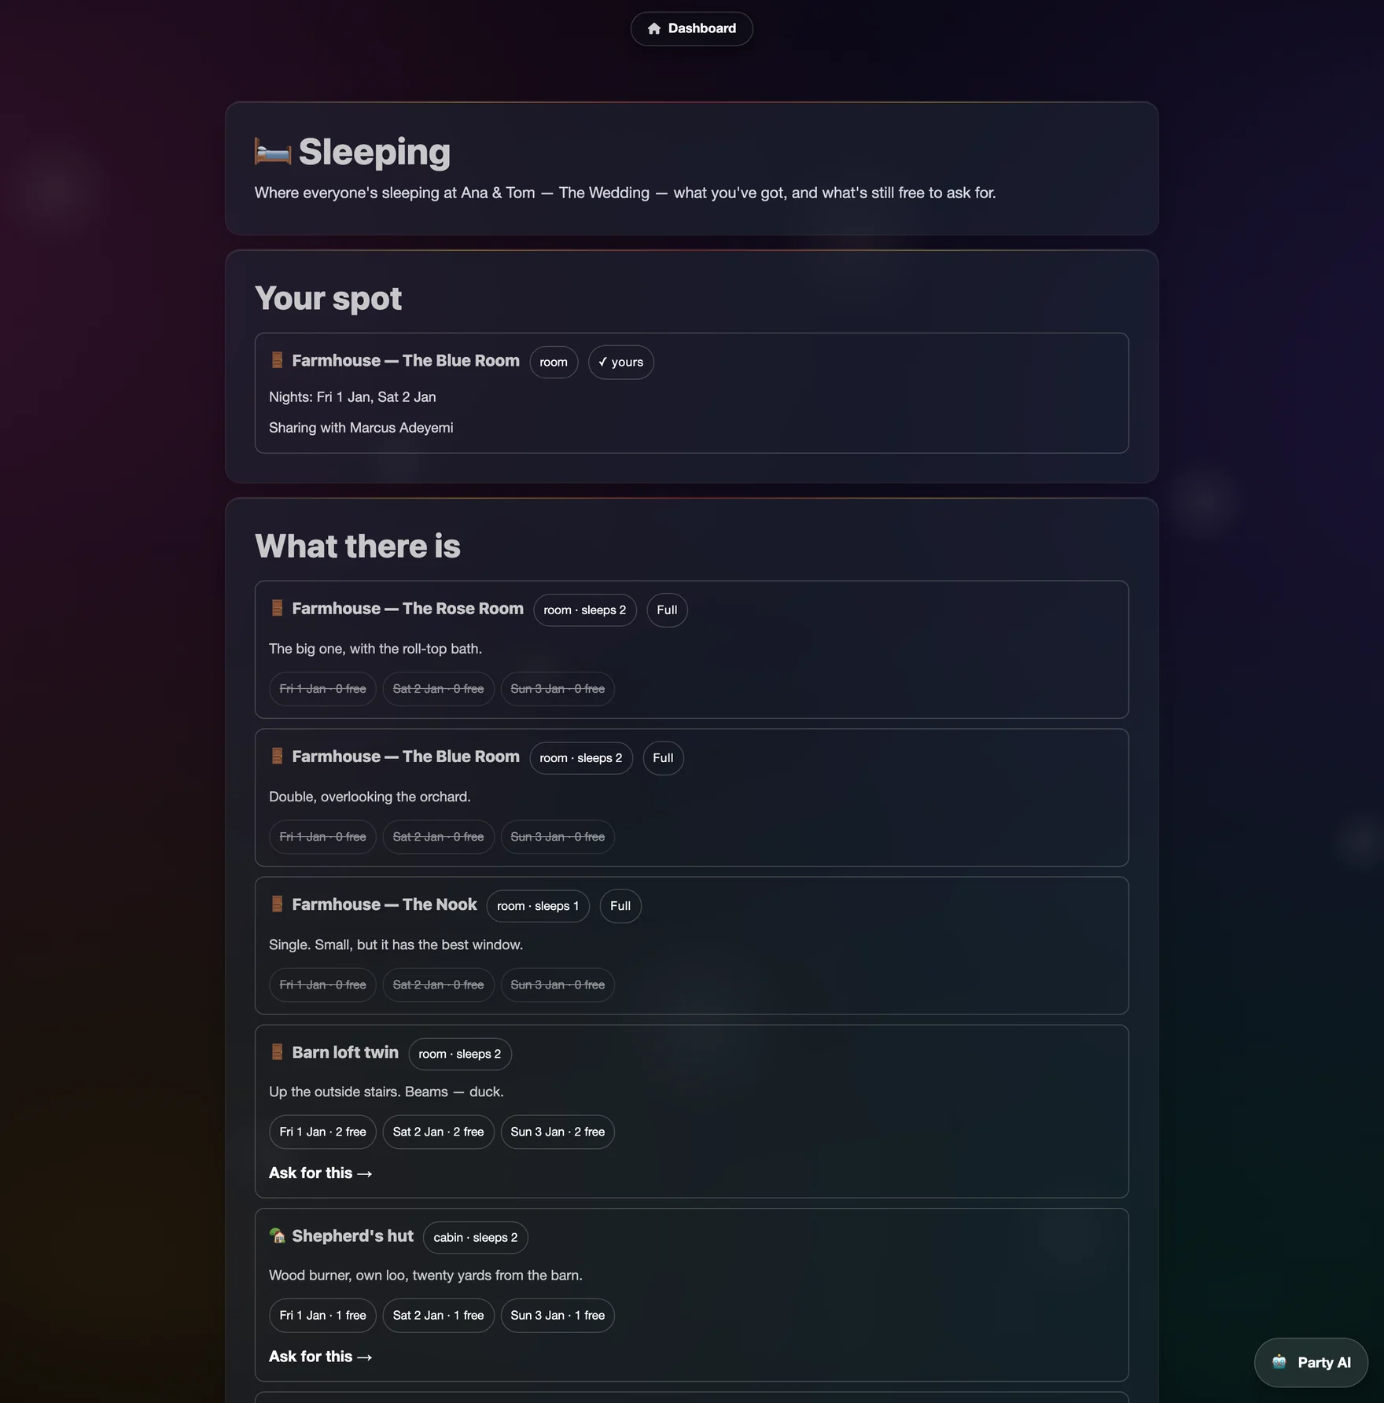Click the Barn loft twin door icon
This screenshot has width=1384, height=1403.
point(277,1052)
